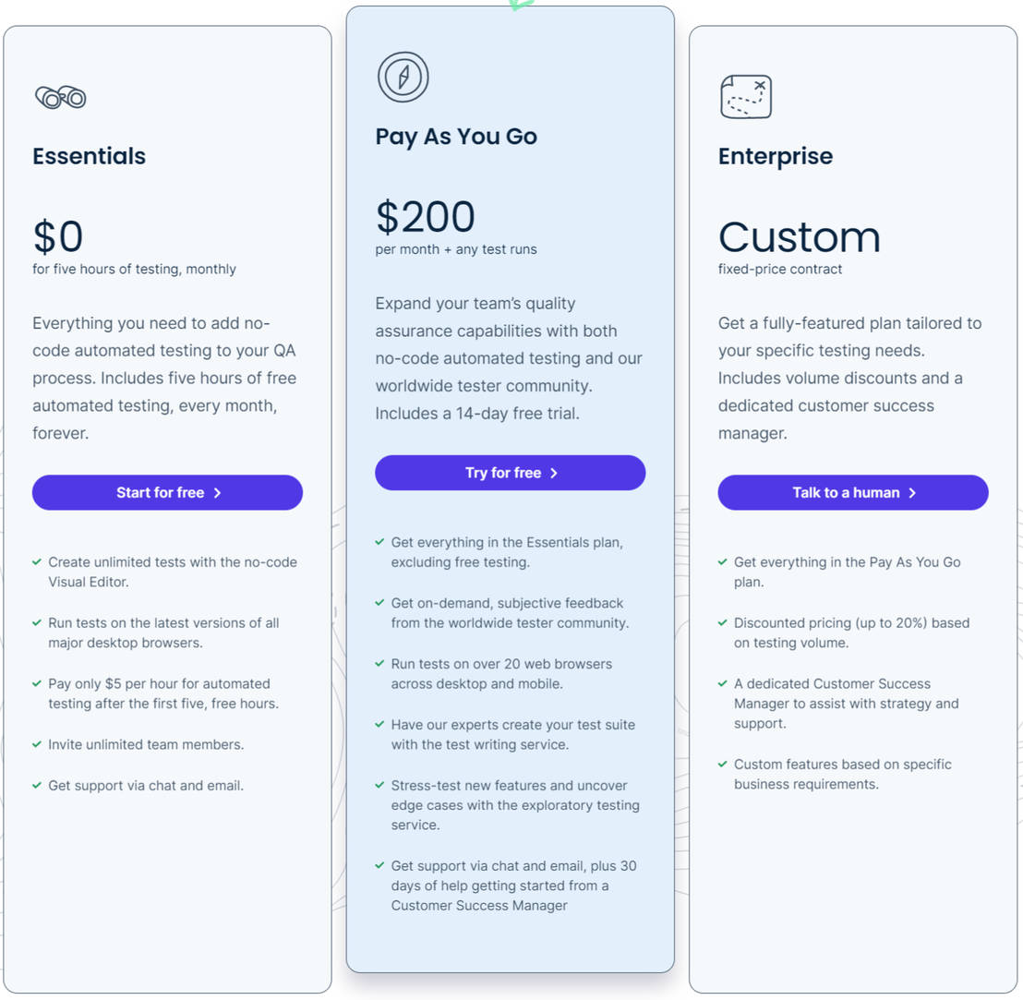
Task: Click the chevron arrow inside Try for free
Action: tap(553, 472)
